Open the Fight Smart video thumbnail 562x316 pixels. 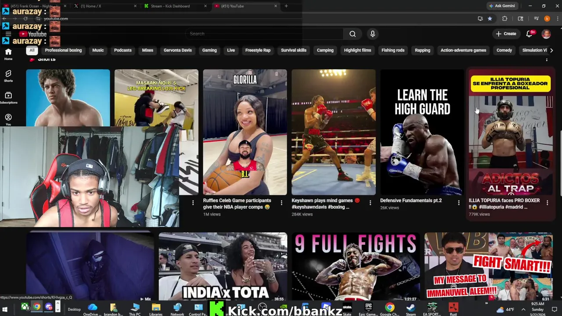pos(488,267)
